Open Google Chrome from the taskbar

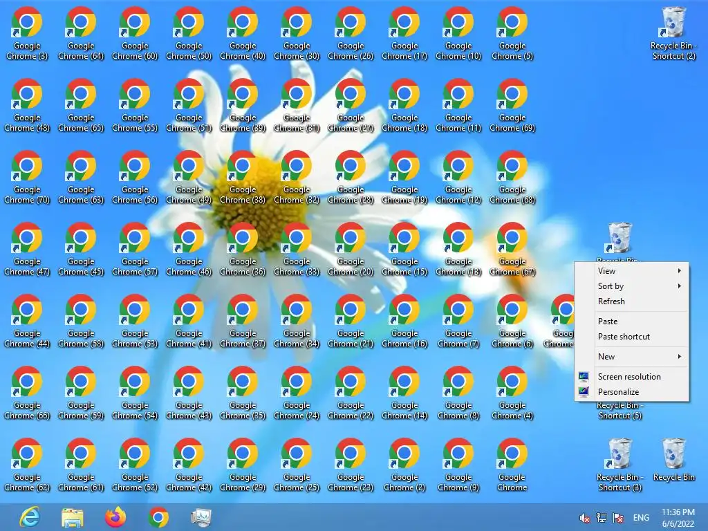coord(158,517)
